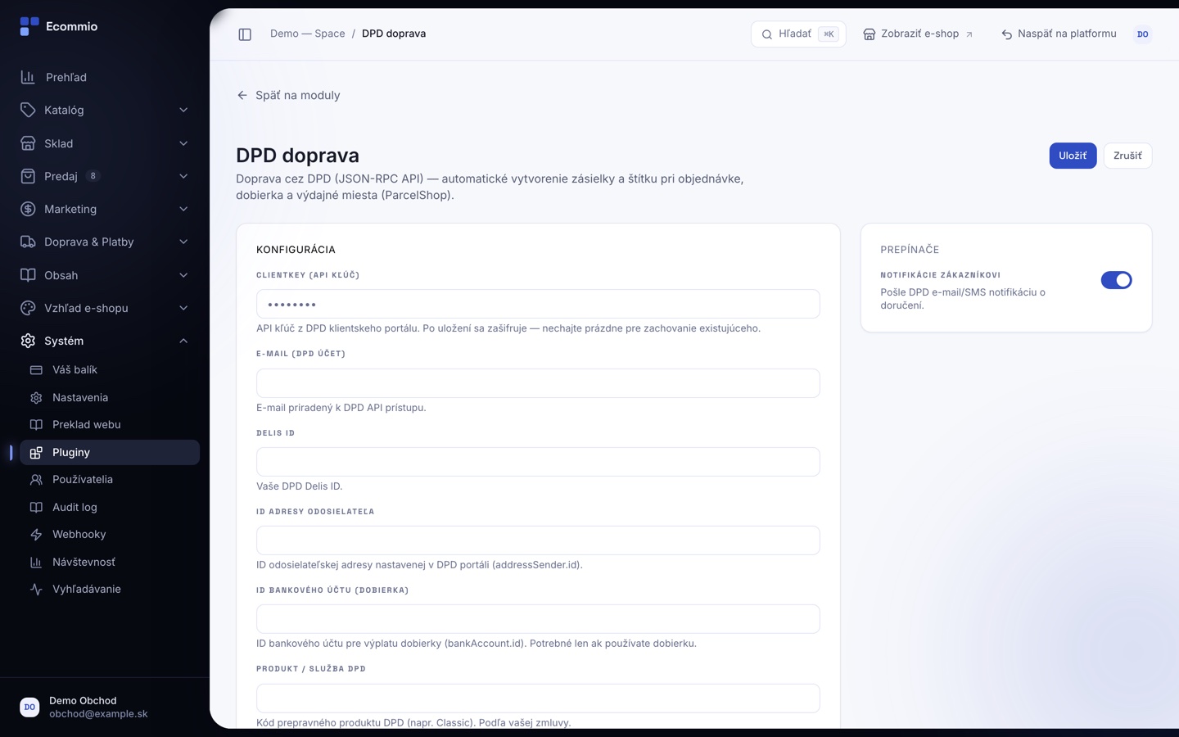The height and width of the screenshot is (737, 1179).
Task: Click the Ecommio logo icon
Action: point(29,26)
